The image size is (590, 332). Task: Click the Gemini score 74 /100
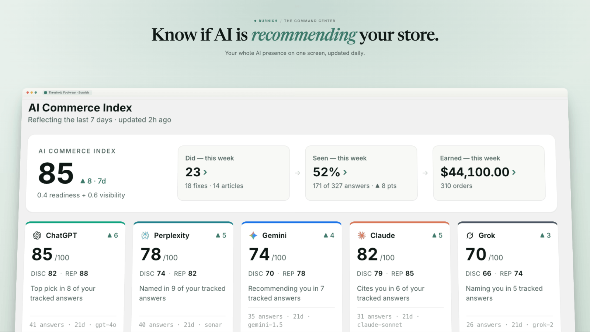click(267, 255)
